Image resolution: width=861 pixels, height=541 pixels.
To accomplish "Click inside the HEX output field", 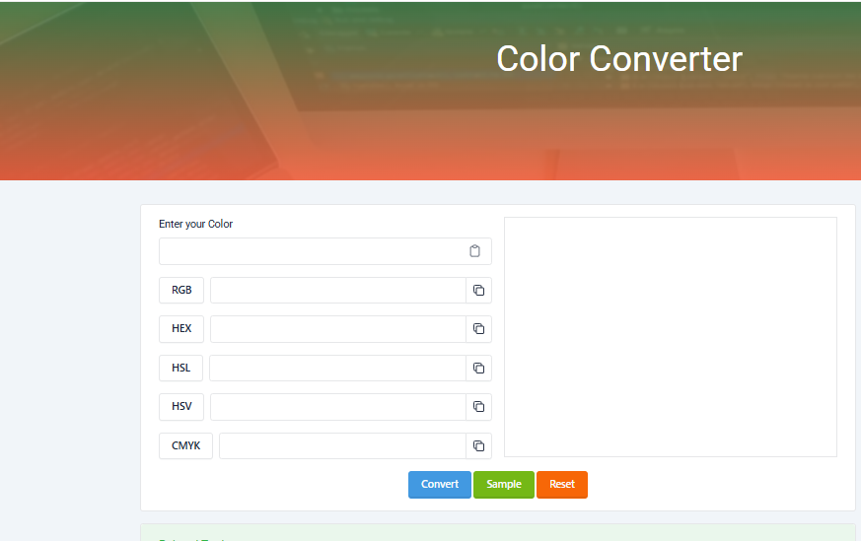I will pos(338,329).
